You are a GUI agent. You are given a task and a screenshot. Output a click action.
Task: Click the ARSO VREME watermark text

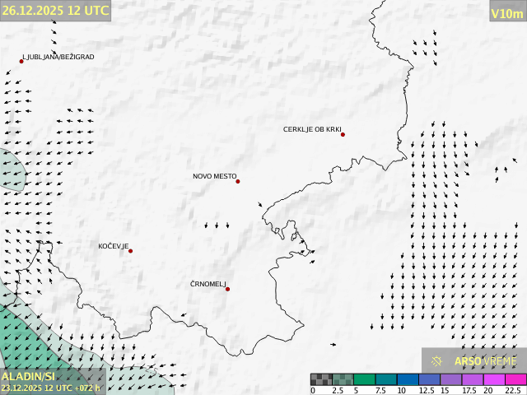486,360
